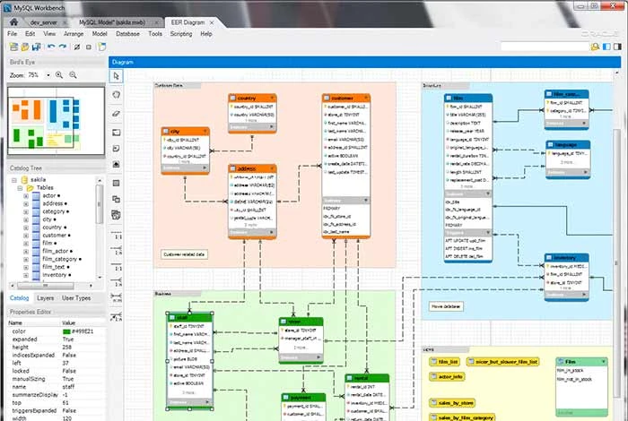Viewport: 628px width, 421px height.
Task: Select the pointer selection tool
Action: 116,76
